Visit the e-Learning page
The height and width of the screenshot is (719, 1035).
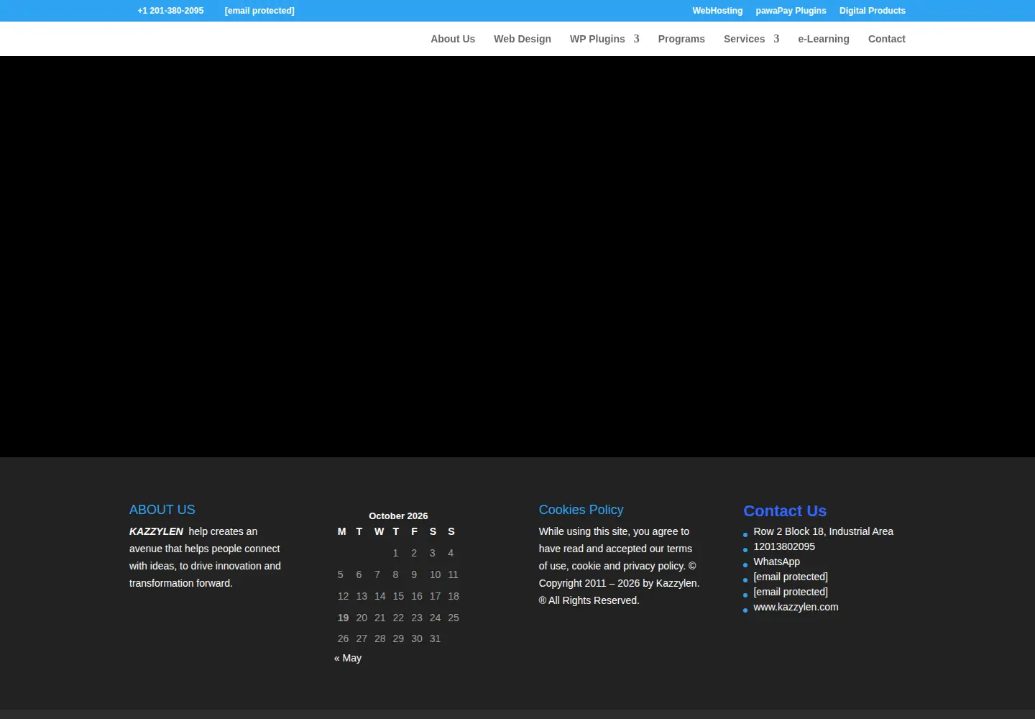[824, 39]
